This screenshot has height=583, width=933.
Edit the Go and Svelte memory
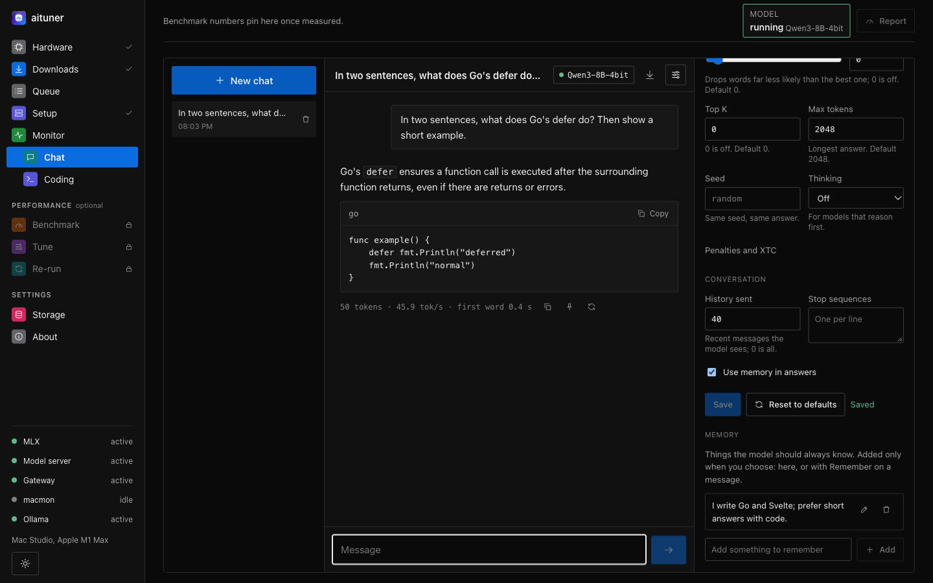[864, 510]
